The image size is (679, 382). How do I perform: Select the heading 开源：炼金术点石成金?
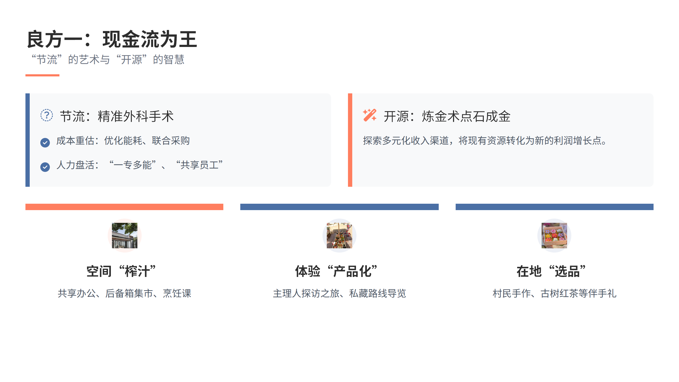point(447,116)
